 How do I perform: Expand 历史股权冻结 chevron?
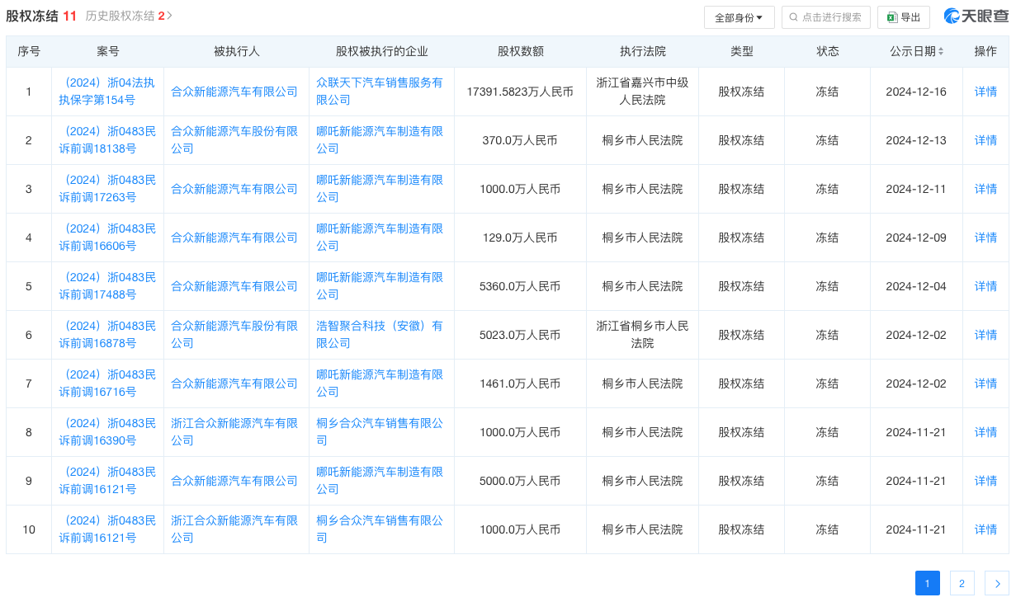coord(169,16)
